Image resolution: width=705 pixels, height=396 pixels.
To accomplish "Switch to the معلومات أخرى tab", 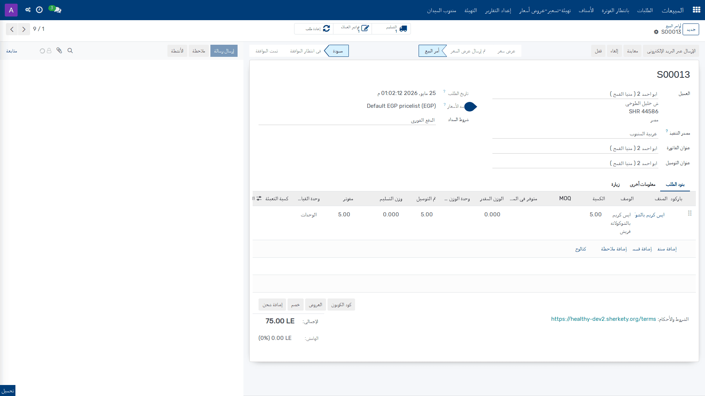I will [643, 184].
